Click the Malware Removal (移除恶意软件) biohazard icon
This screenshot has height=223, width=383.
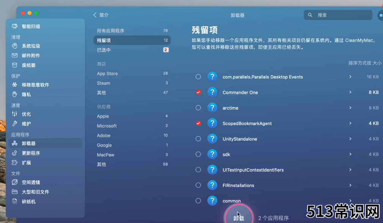point(15,85)
